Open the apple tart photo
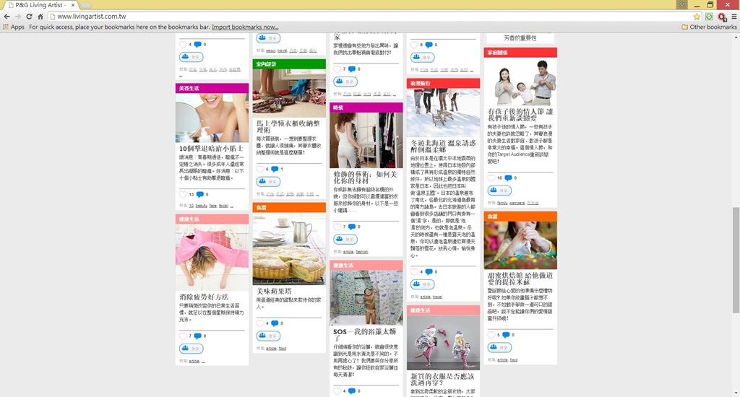The image size is (740, 397). click(x=289, y=248)
